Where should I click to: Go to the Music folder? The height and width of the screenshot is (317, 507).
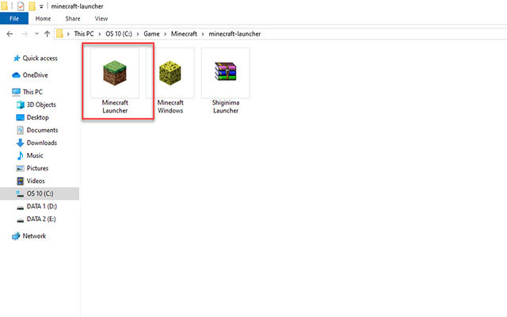click(35, 155)
